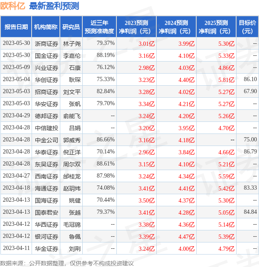Image resolution: width=259 pixels, height=267 pixels.
Task: Click researcher name 耿琛
Action: click(x=75, y=80)
